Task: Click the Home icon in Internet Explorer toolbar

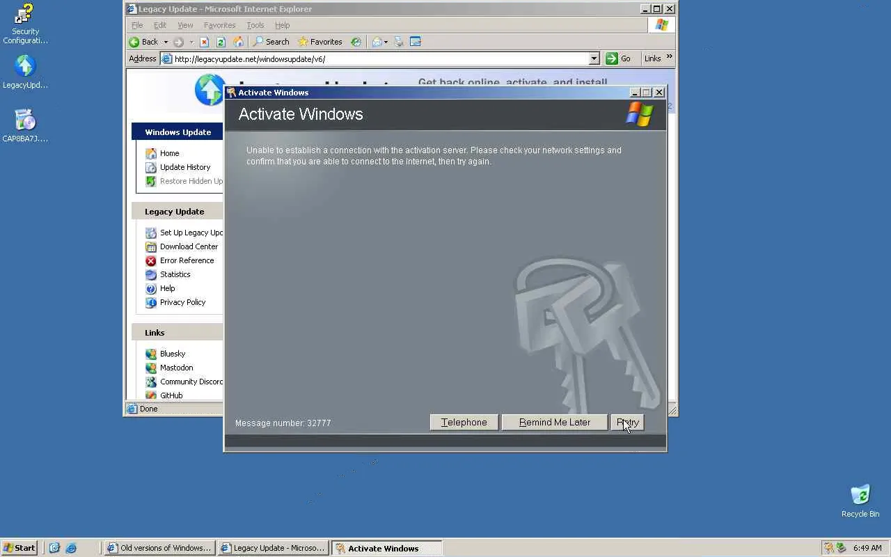Action: pos(238,42)
